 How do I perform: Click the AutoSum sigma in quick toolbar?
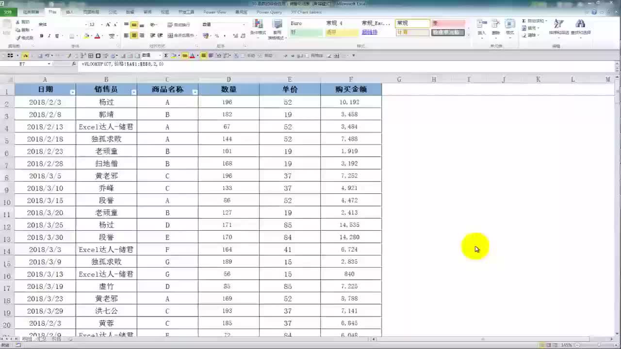click(166, 56)
